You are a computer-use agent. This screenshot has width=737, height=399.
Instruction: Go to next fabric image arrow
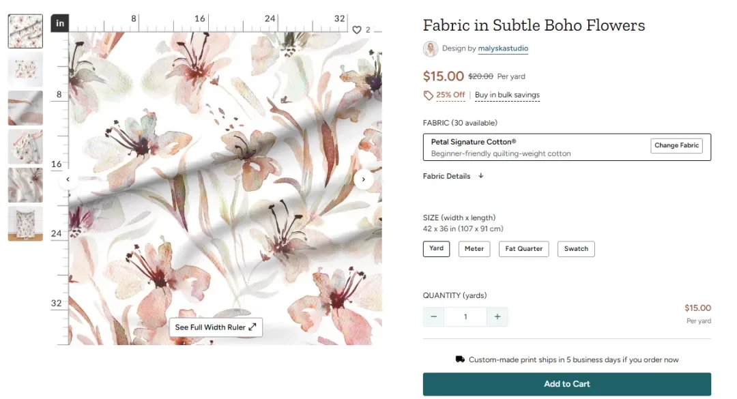[x=364, y=179]
